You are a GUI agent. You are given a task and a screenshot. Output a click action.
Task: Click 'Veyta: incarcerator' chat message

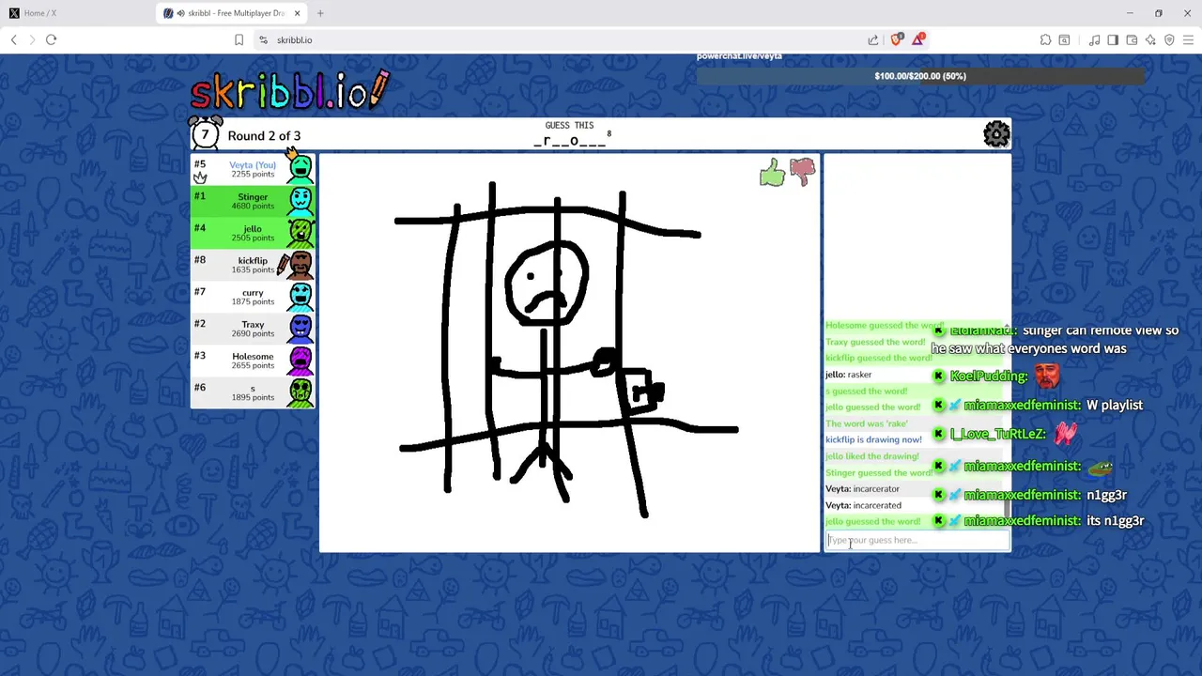coord(862,489)
